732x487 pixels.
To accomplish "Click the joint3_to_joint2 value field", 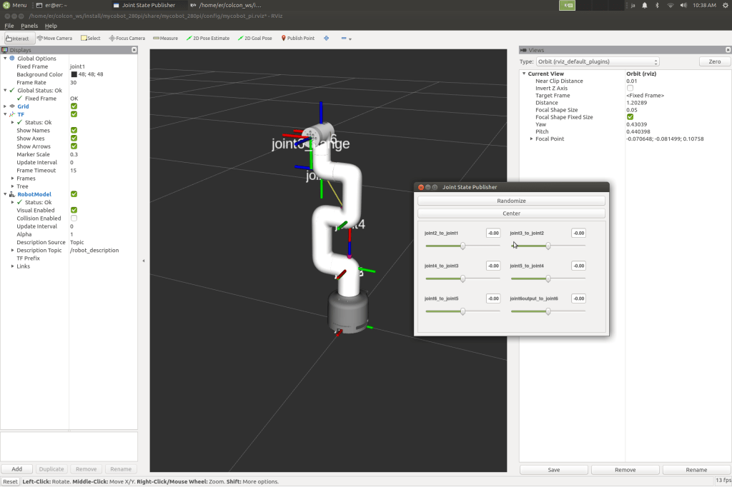I will click(578, 234).
